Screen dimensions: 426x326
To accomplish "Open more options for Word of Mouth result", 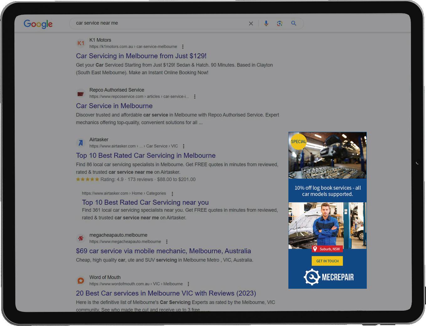I will pyautogui.click(x=188, y=284).
